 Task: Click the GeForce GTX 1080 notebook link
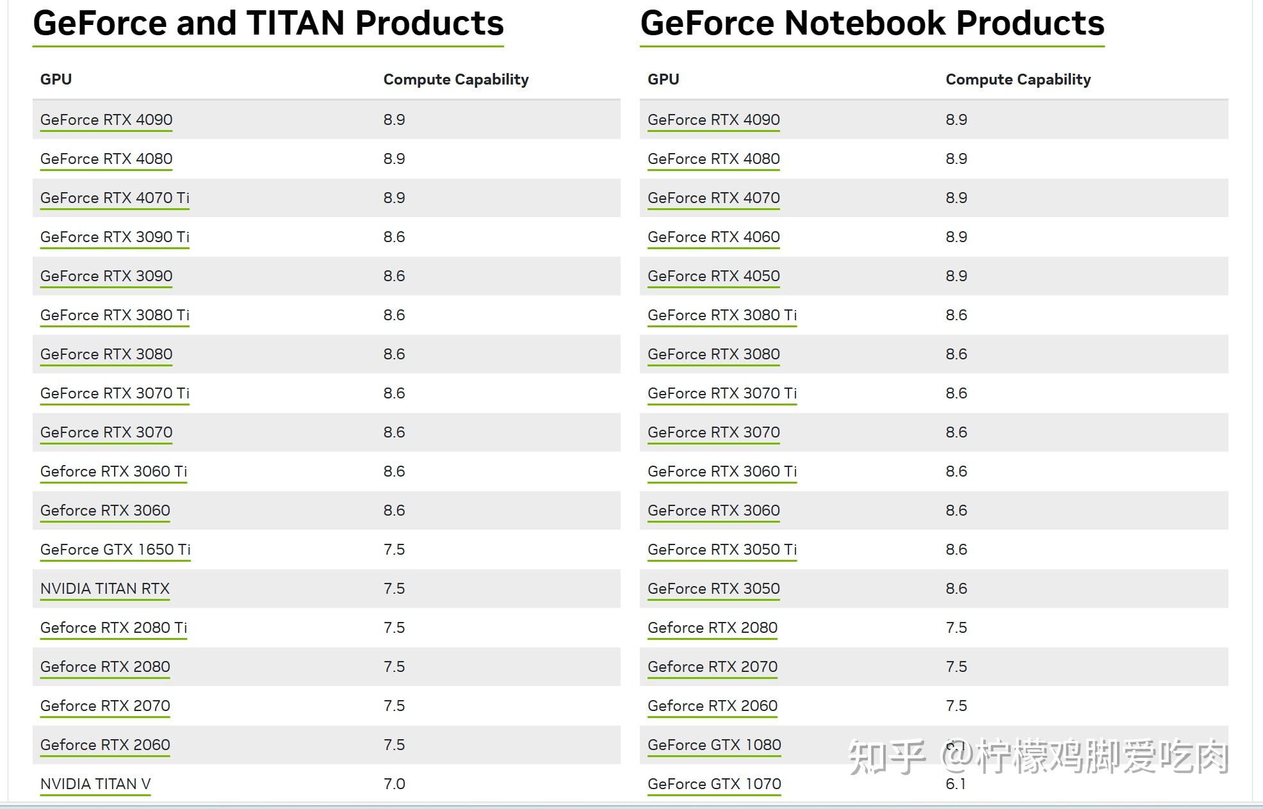[x=714, y=745]
